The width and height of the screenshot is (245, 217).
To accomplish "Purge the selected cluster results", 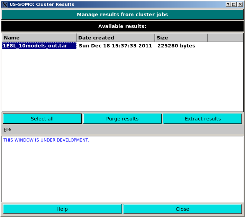I will [x=122, y=119].
